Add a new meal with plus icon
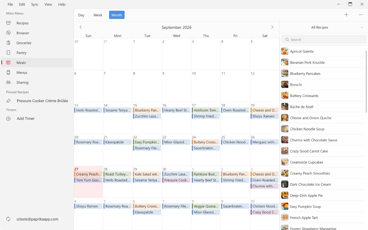Screen dimensions: 368x230 pyautogui.click(x=346, y=15)
